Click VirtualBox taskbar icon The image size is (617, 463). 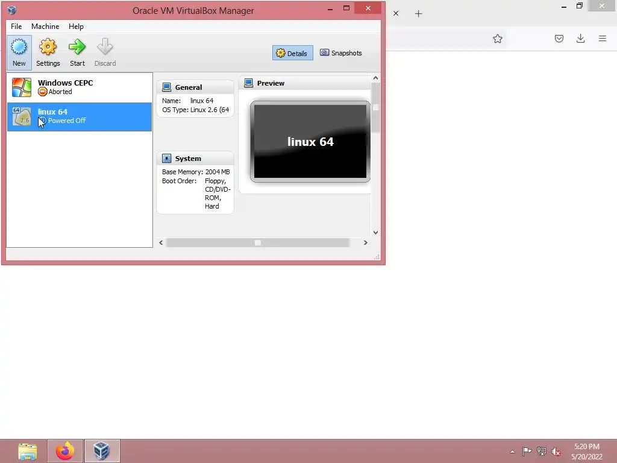point(102,451)
